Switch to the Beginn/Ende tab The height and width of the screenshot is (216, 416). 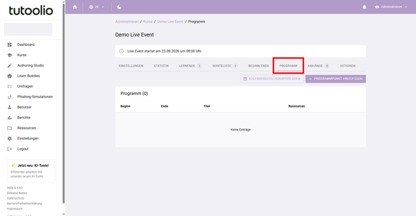coord(258,66)
